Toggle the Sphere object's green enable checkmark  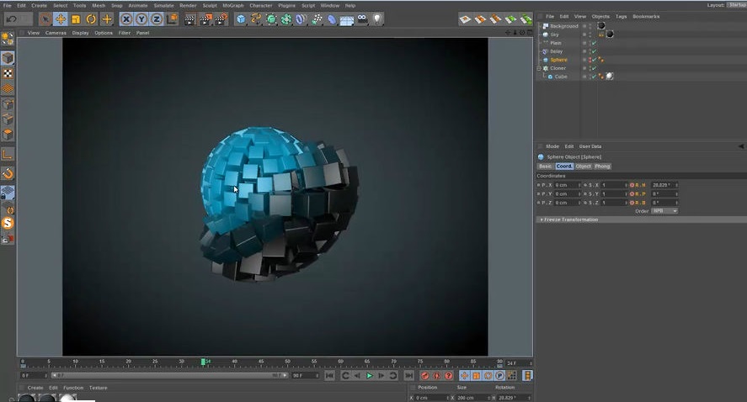point(594,60)
